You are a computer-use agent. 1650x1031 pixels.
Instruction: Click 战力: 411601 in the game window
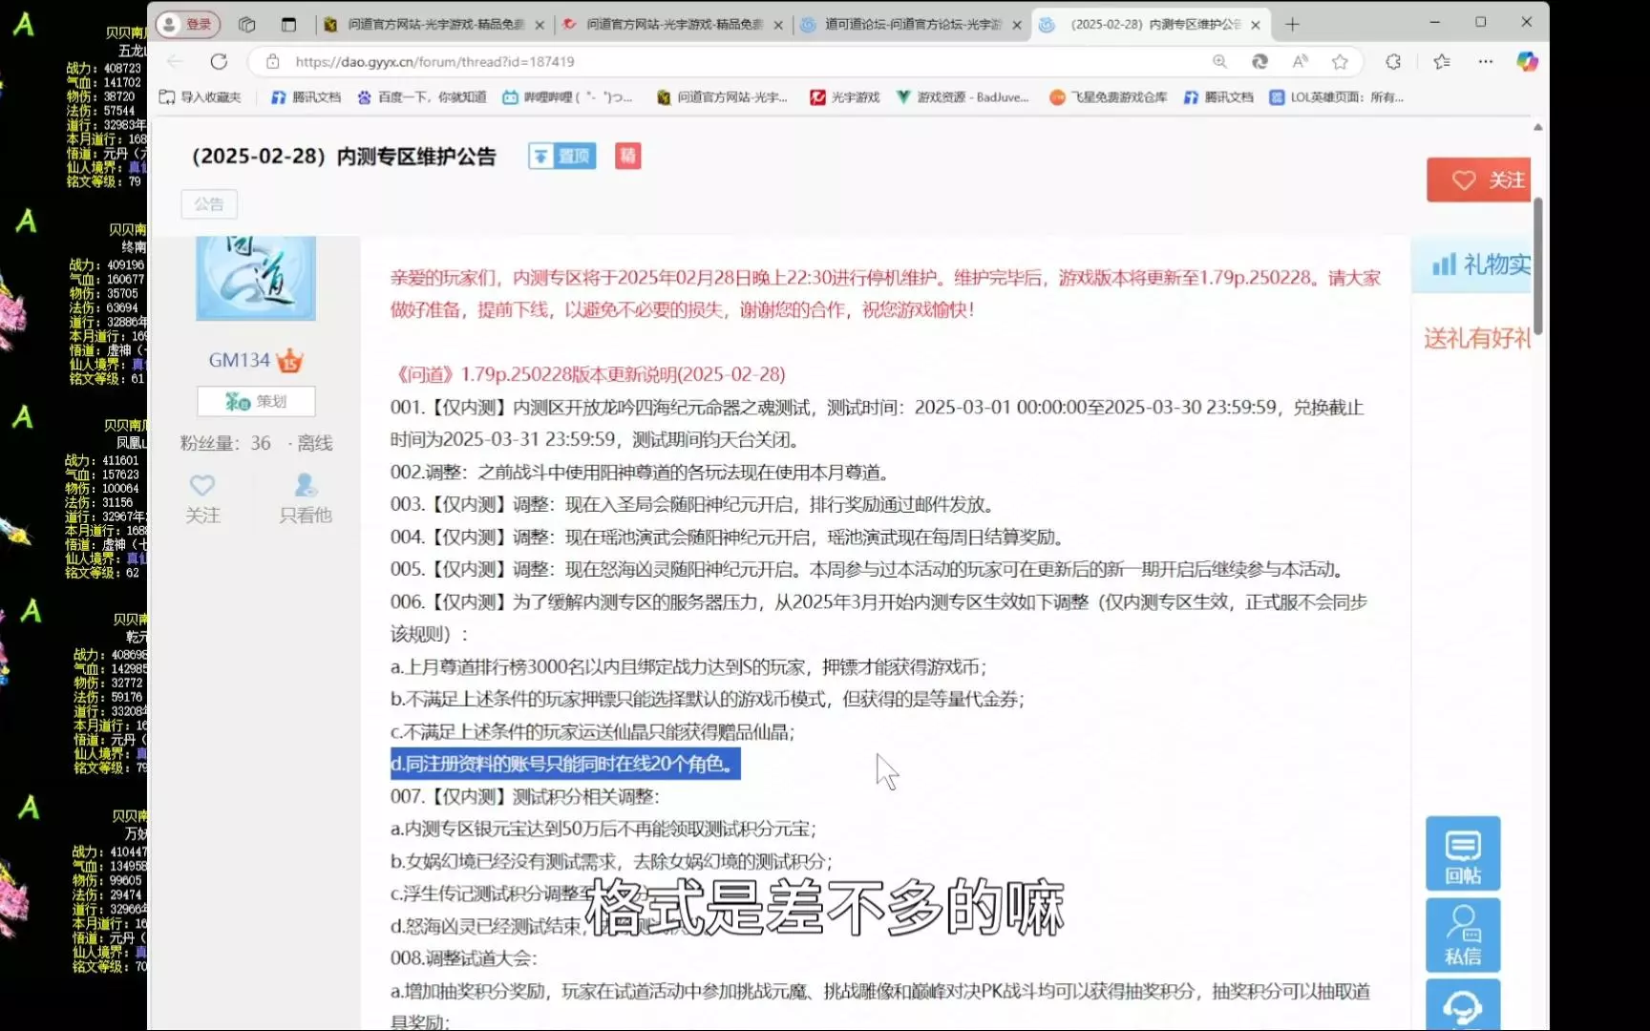pyautogui.click(x=101, y=460)
